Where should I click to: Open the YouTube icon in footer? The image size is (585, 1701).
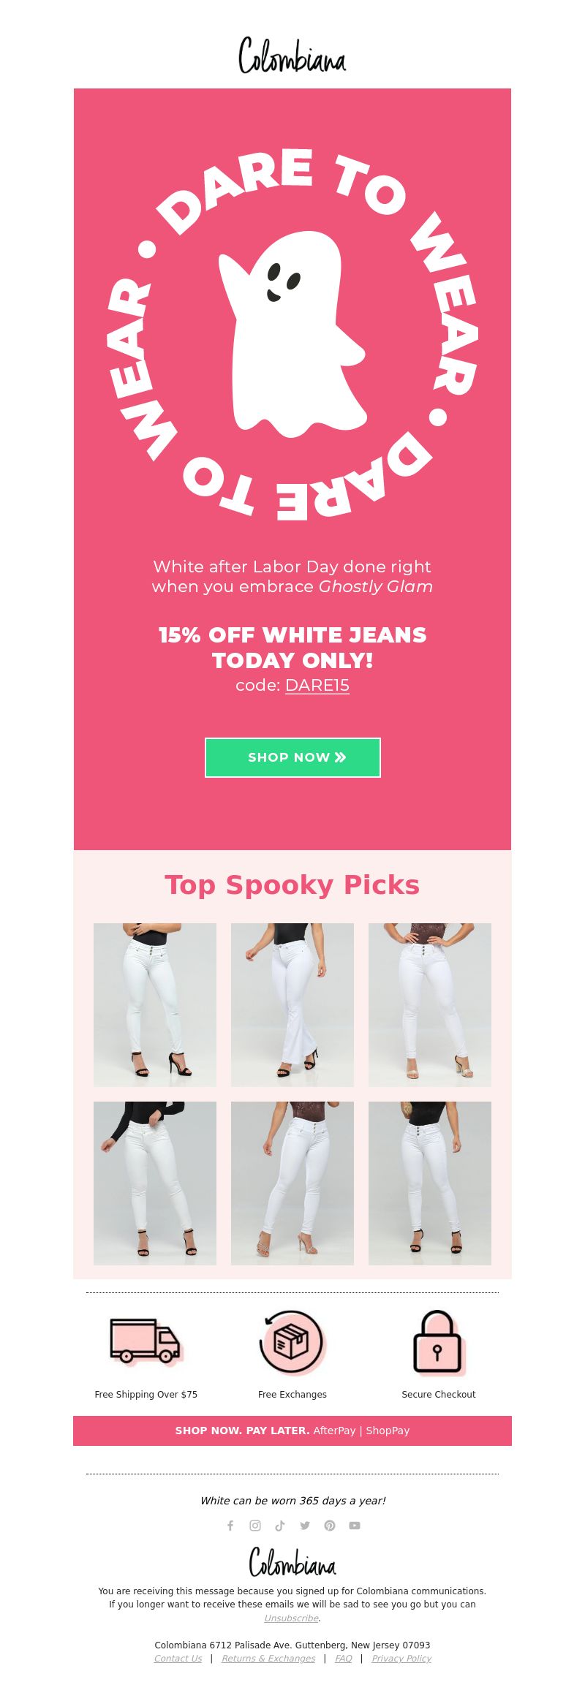point(355,1526)
